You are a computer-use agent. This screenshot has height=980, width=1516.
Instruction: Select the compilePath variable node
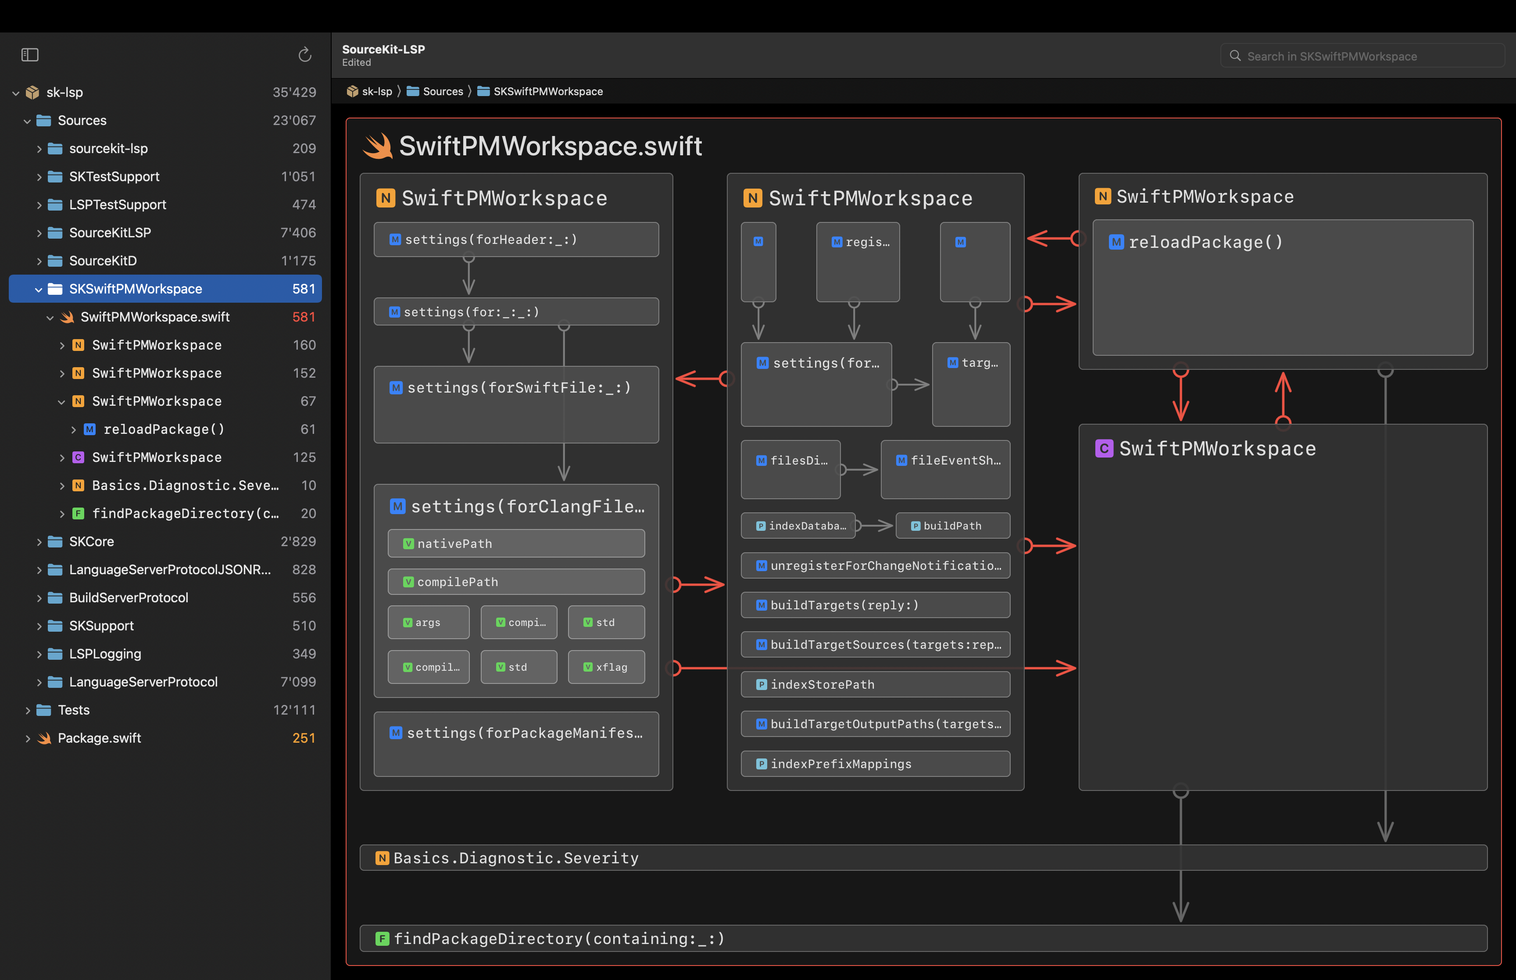pyautogui.click(x=516, y=582)
